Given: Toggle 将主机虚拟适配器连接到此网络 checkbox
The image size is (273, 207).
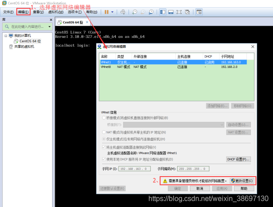Looking at the screenshot, I should (x=104, y=147).
